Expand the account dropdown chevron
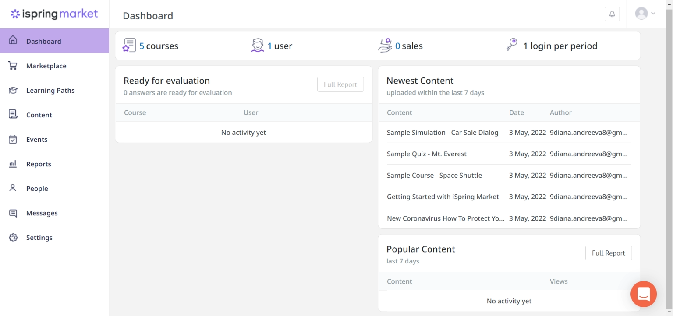Image resolution: width=673 pixels, height=316 pixels. [x=653, y=14]
